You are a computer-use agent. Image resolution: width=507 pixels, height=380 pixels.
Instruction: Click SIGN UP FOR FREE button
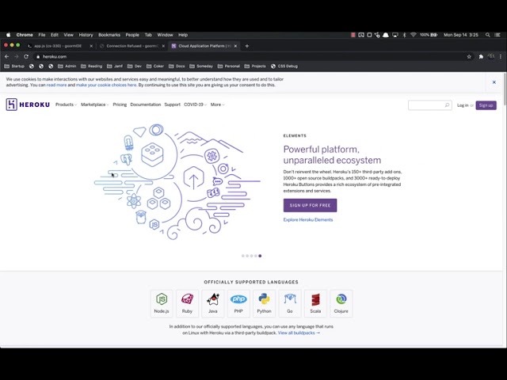pos(310,206)
